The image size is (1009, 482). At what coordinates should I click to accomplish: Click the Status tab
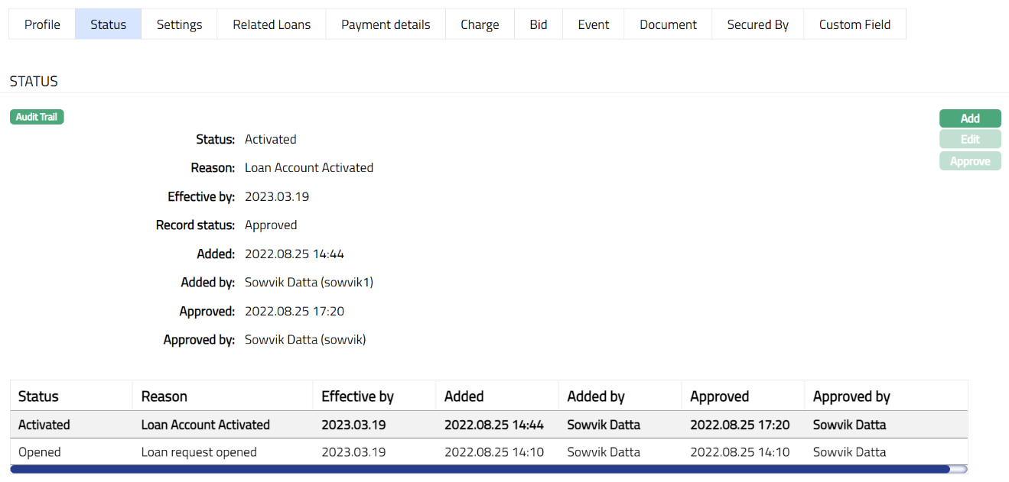pyautogui.click(x=108, y=24)
